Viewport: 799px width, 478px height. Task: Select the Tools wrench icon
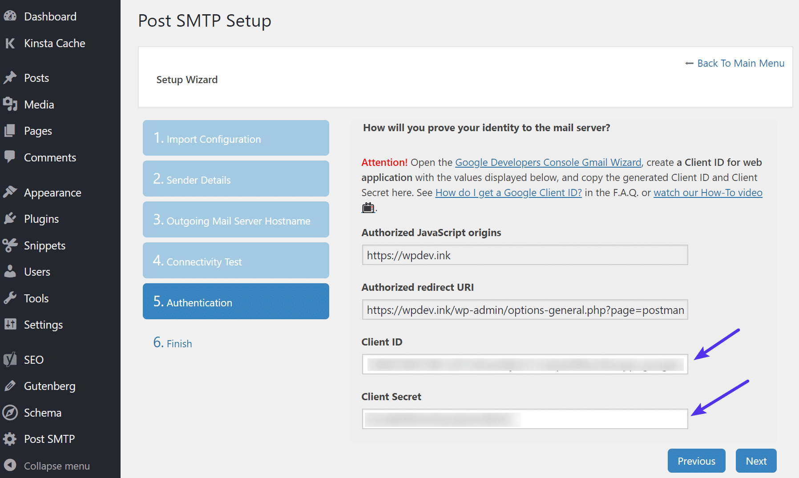(x=11, y=298)
